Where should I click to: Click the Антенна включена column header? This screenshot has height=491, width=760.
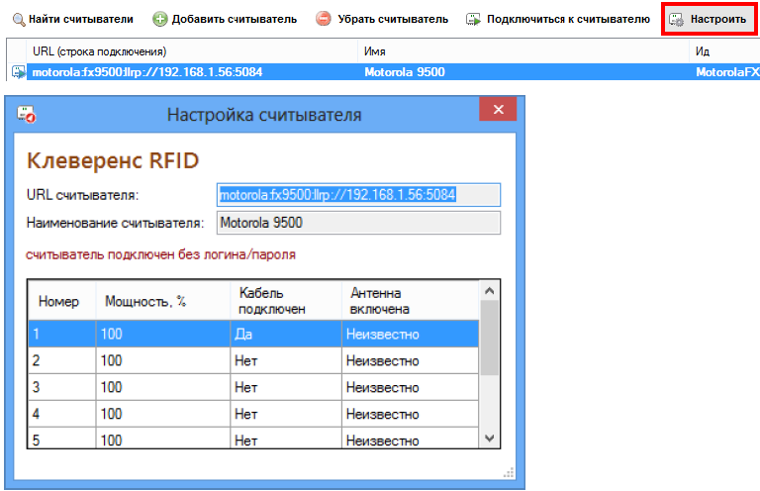pos(410,301)
